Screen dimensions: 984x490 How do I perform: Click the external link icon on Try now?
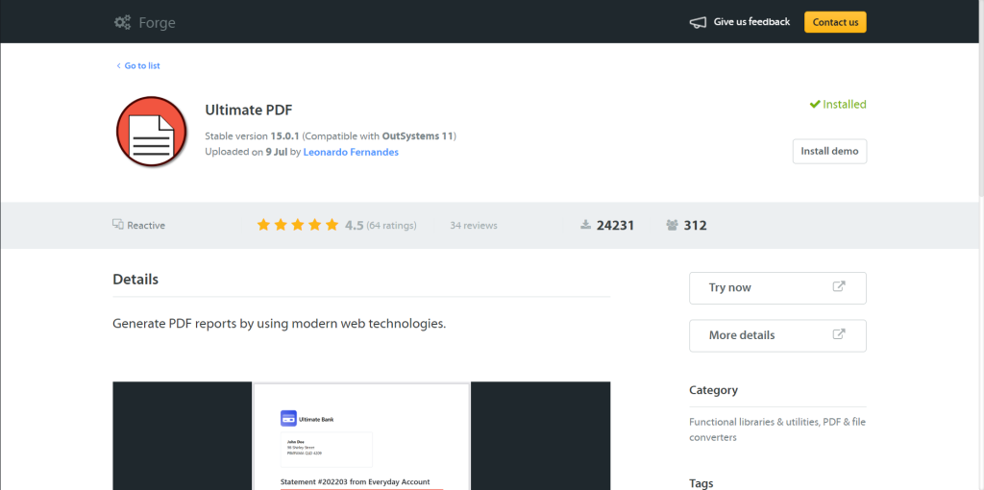point(838,286)
